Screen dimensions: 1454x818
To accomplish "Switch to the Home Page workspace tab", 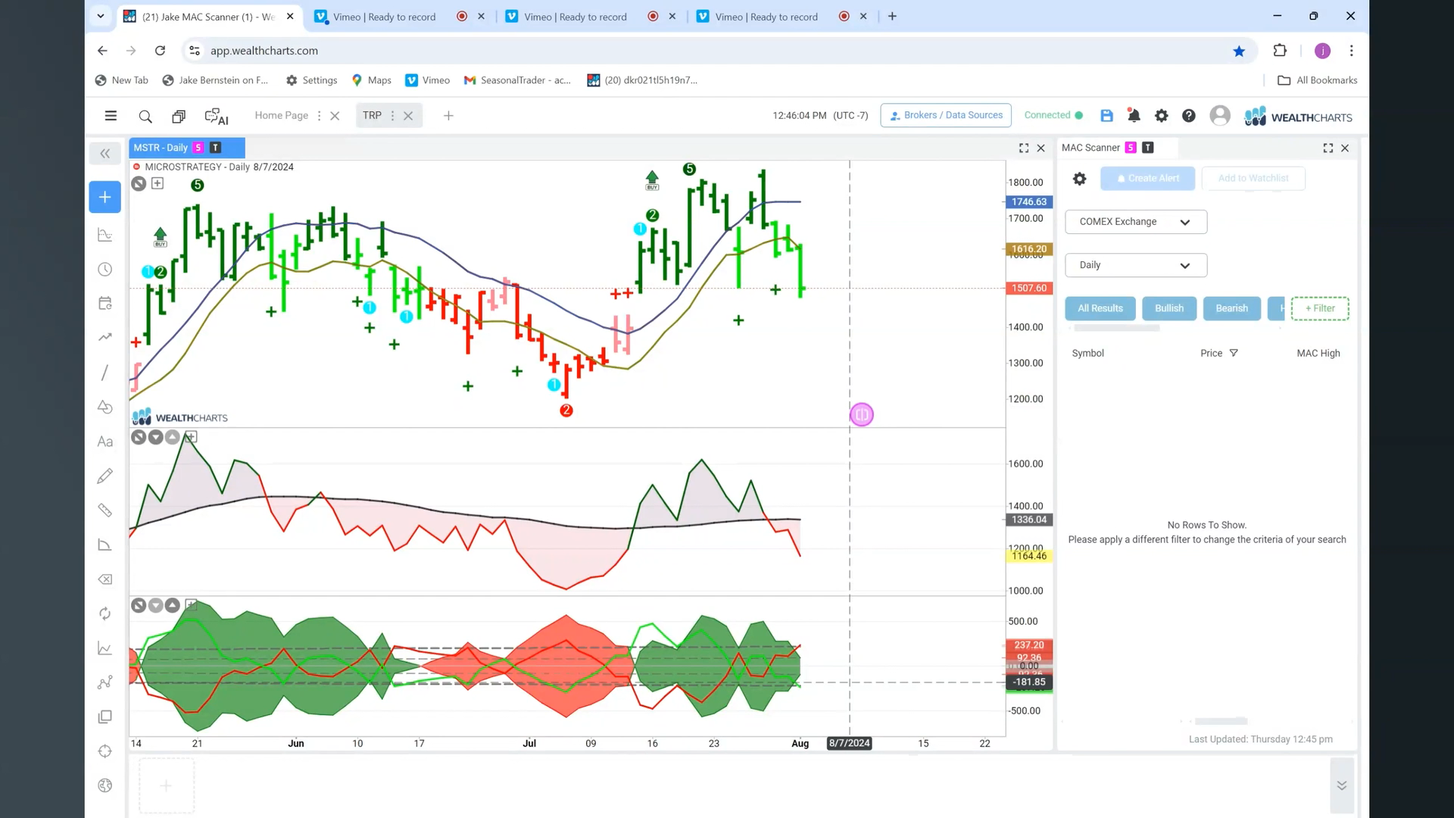I will click(x=281, y=115).
